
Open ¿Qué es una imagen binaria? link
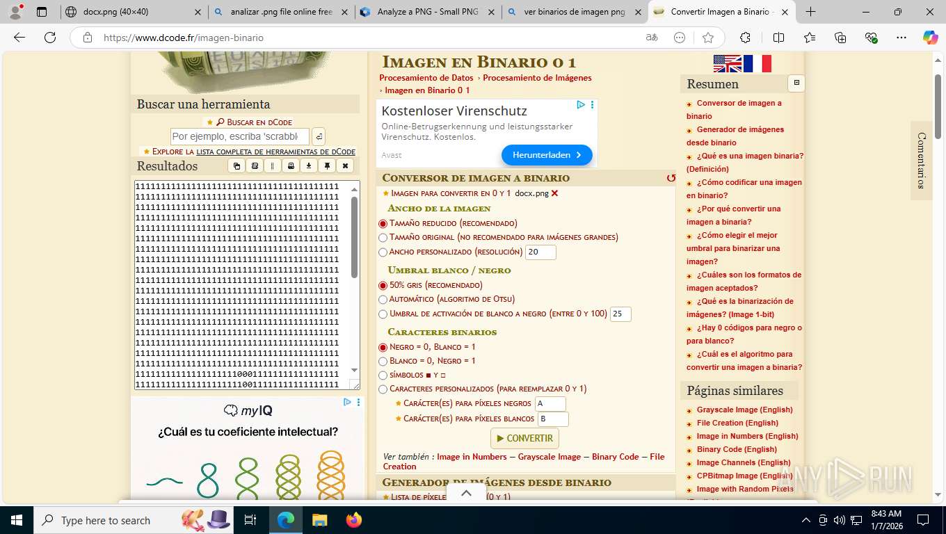point(745,163)
